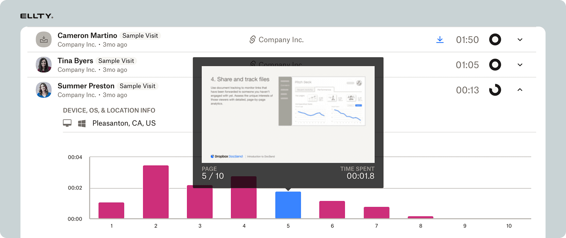Expand Cameron Martino's visit details
Screen dimensions: 566x238
(520, 40)
